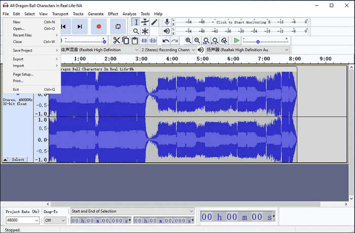Select the Draw pencil tool
This screenshot has width=355, height=233.
point(154,22)
